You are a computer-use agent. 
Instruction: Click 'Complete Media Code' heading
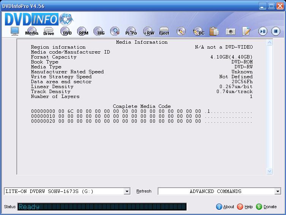click(142, 106)
